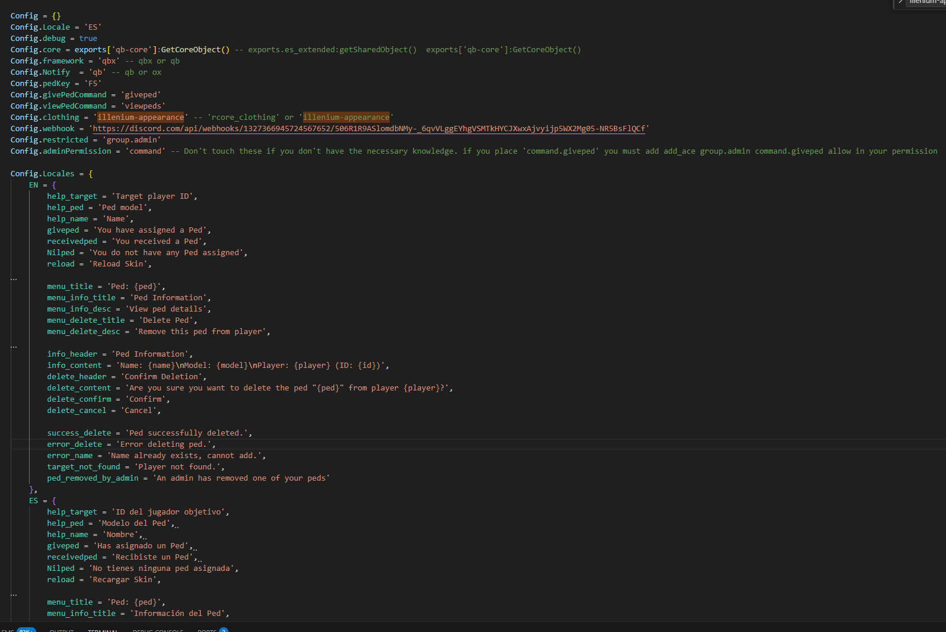
Task: Click the 'Target player ID' string
Action: [x=152, y=196]
